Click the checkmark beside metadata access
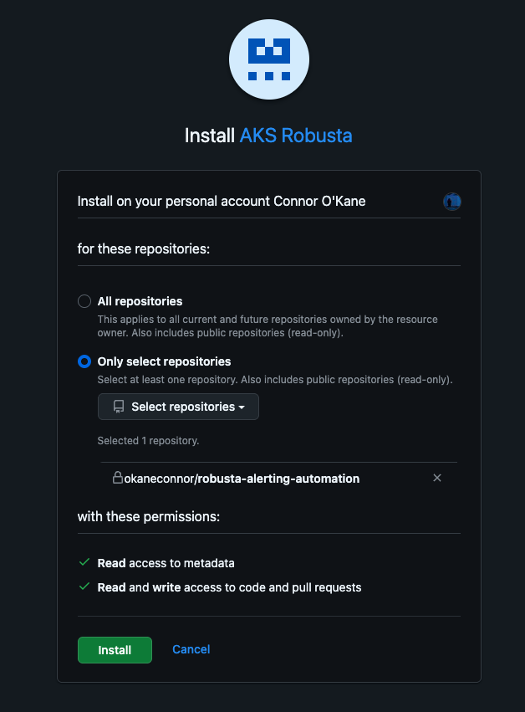This screenshot has height=712, width=525. tap(84, 563)
